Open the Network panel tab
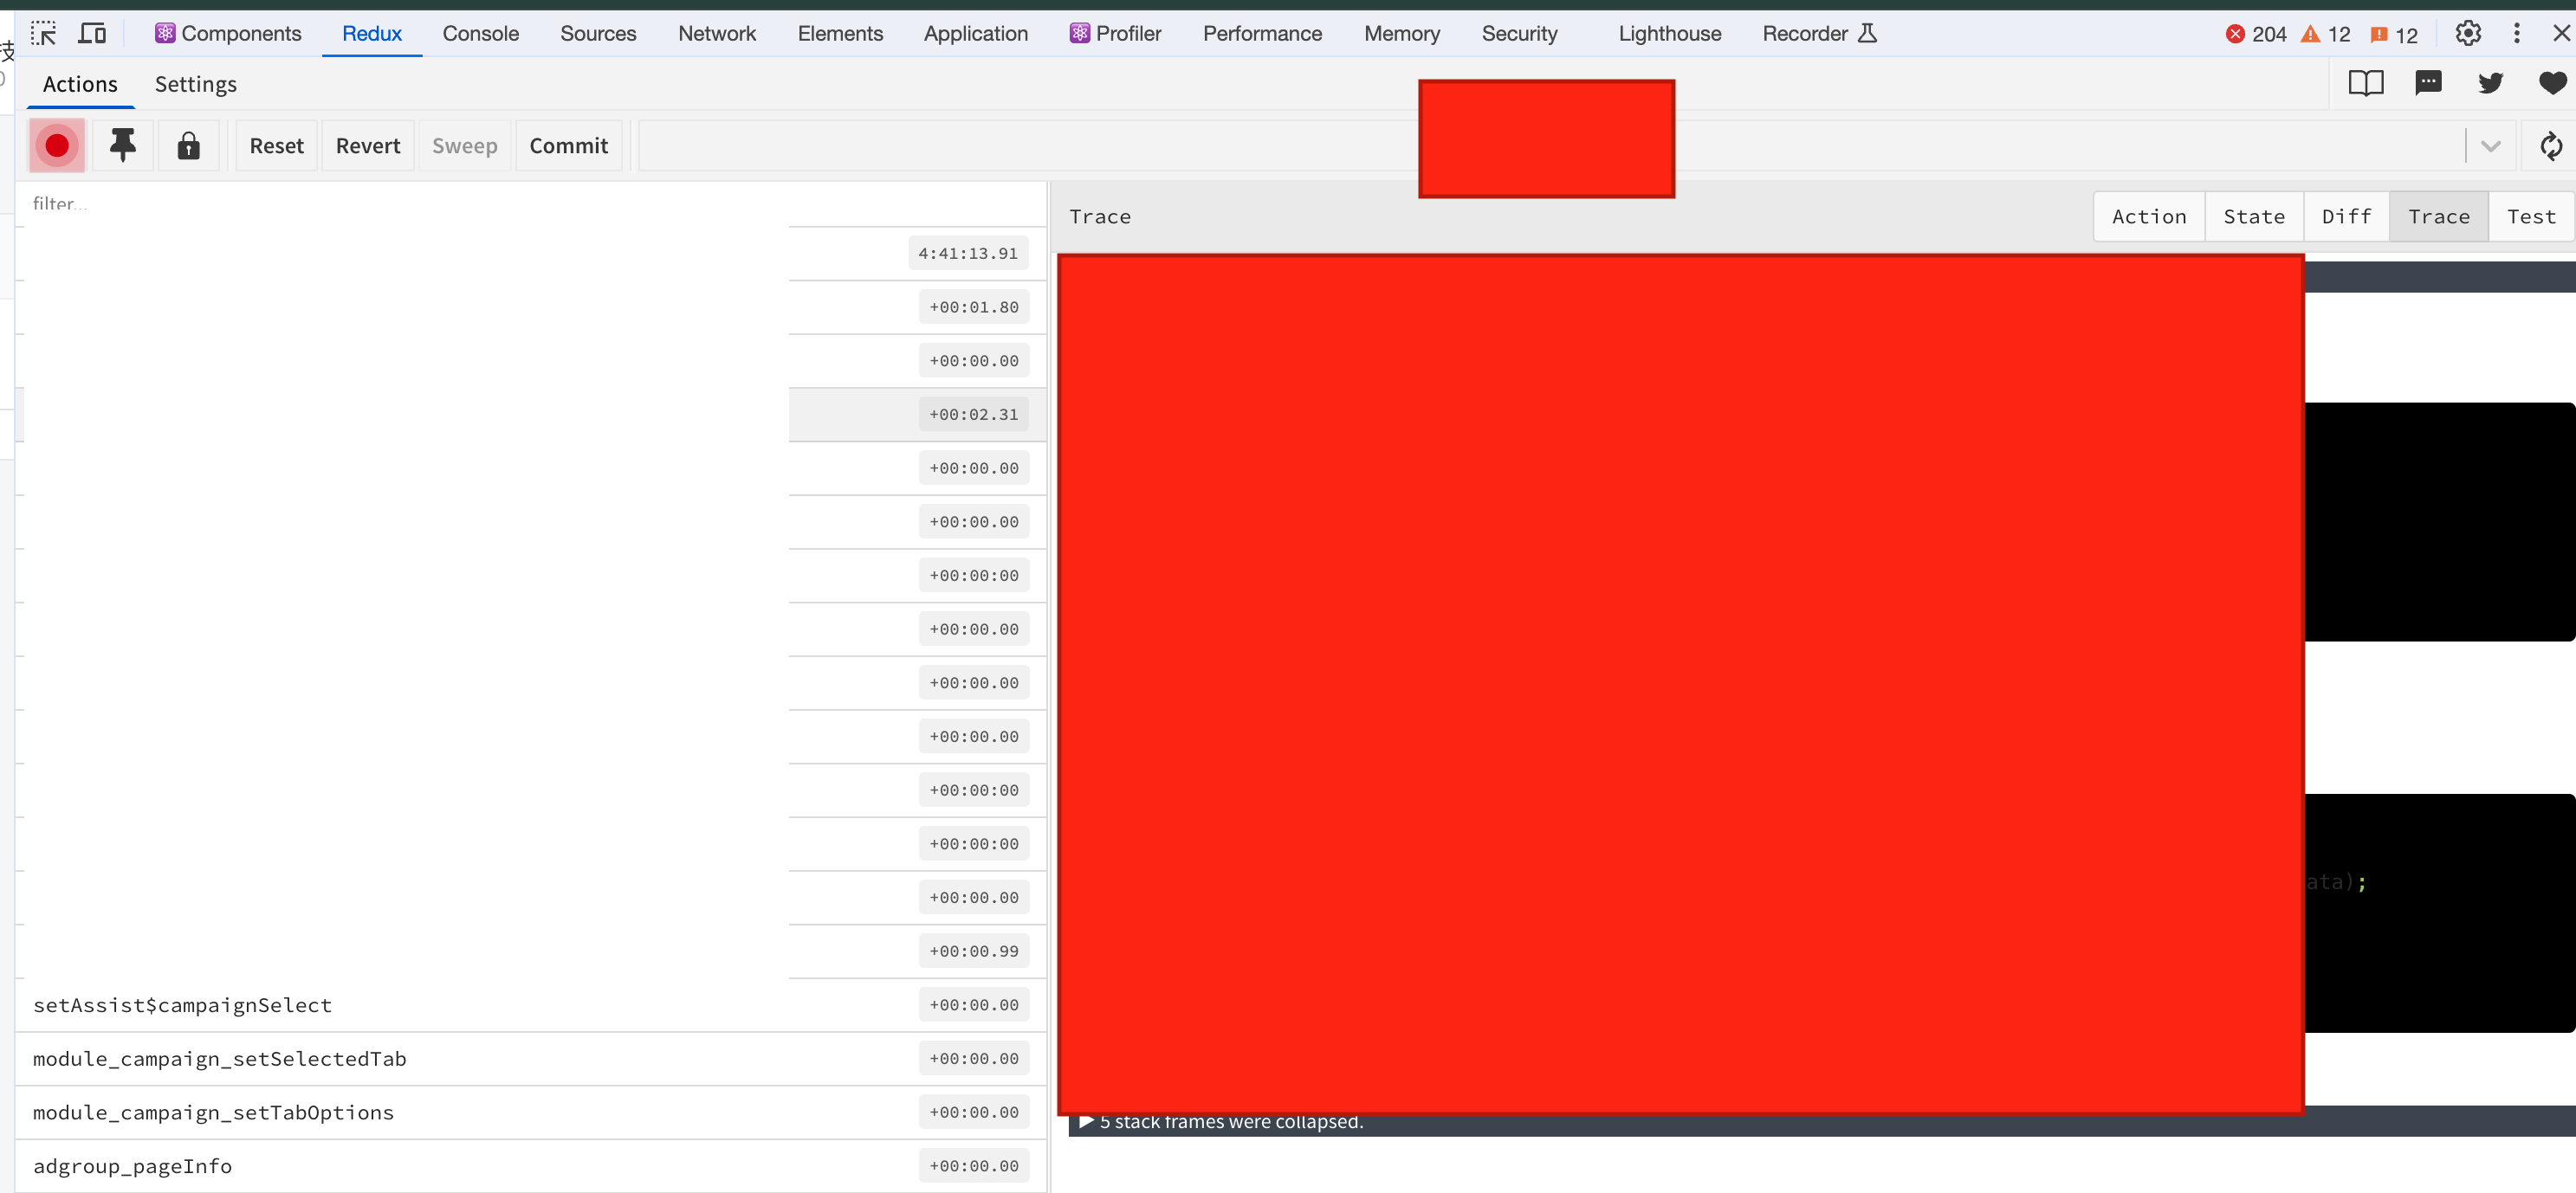Viewport: 2576px width, 1193px height. pyautogui.click(x=716, y=33)
